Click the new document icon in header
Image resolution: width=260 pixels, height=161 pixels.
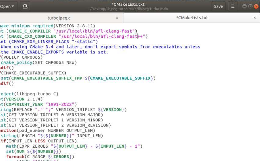coord(25,6)
